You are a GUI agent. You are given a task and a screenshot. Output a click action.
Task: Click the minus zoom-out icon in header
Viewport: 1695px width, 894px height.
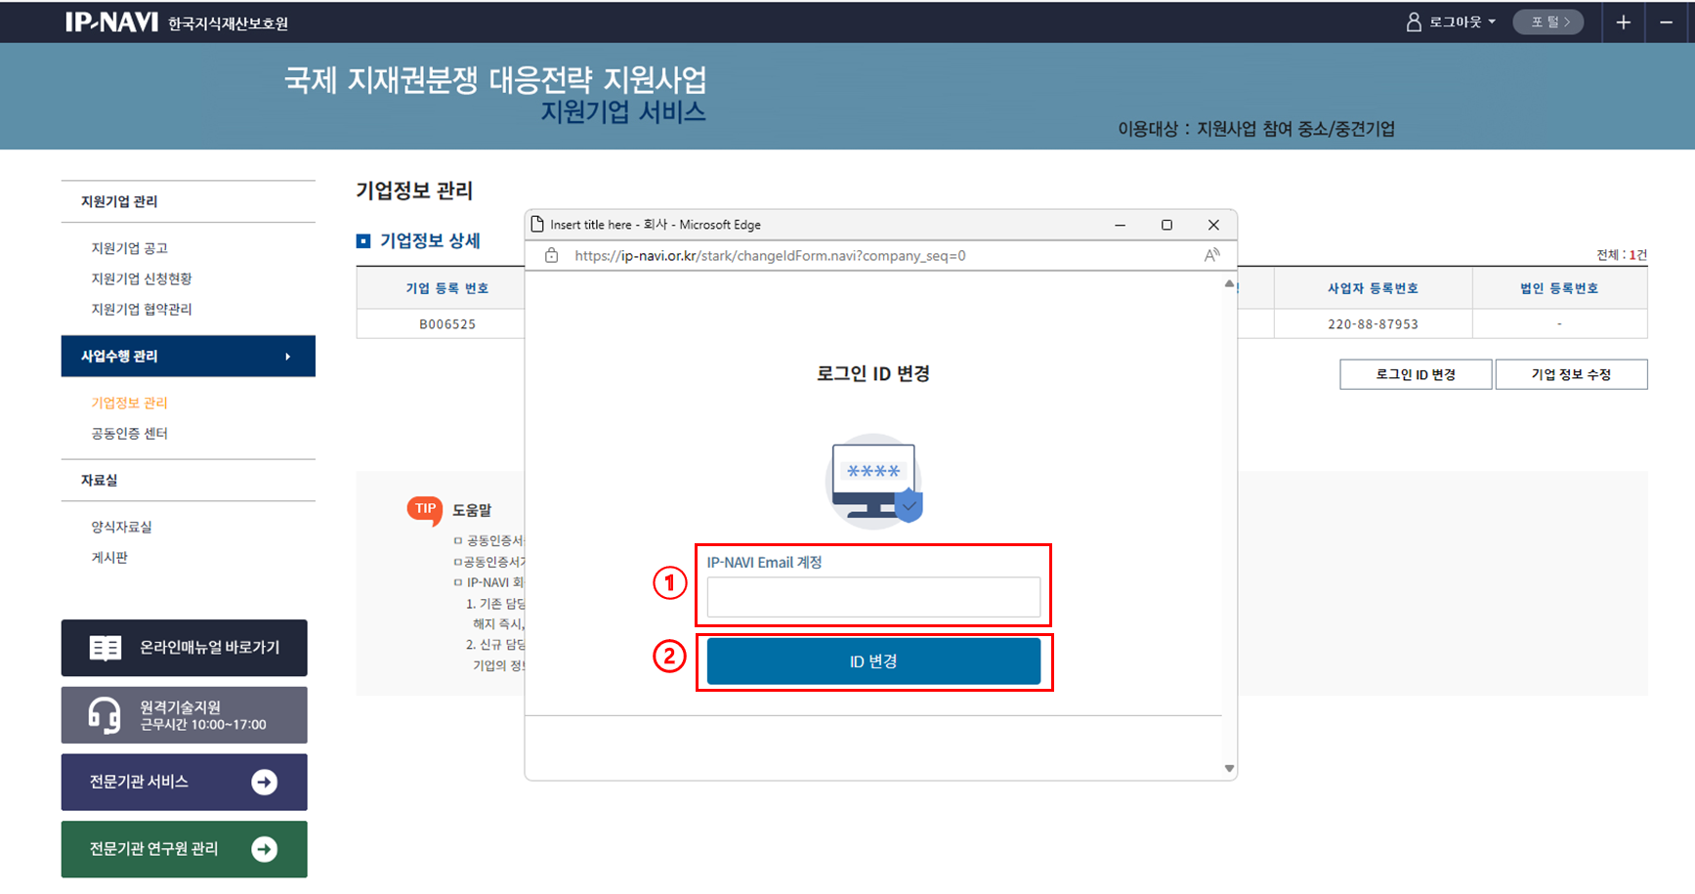point(1667,22)
